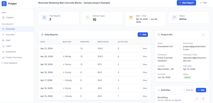Viewport: 213px width, 103px height.
Task: Click the Edit button in header
Action: point(203,3)
